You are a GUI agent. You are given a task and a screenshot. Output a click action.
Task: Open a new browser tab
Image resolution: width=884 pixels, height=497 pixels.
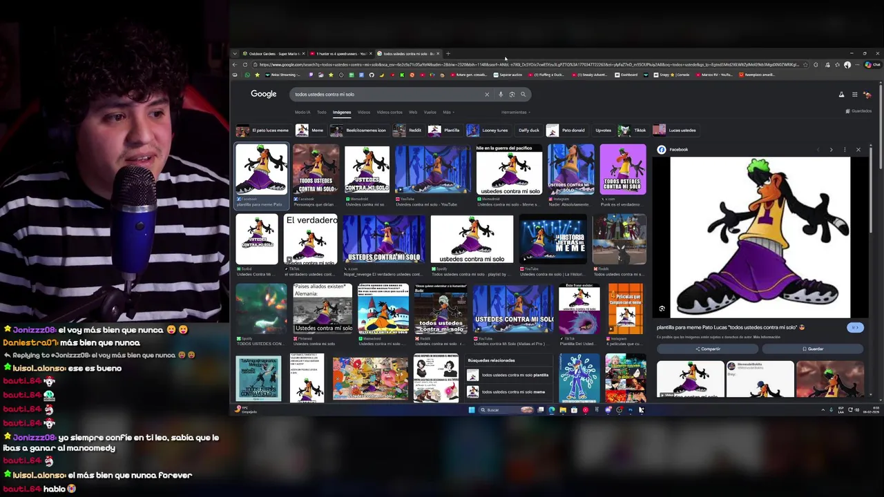tap(448, 53)
